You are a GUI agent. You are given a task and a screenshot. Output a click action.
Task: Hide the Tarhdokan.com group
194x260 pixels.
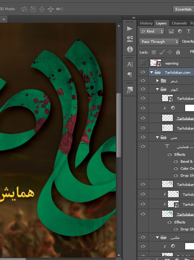143,72
